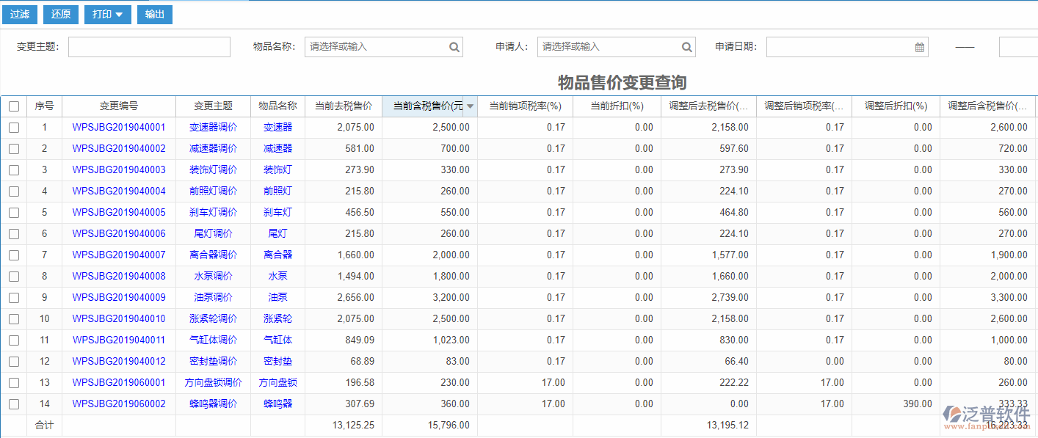Click the 输出 button to export
This screenshot has width=1038, height=438.
click(x=154, y=14)
